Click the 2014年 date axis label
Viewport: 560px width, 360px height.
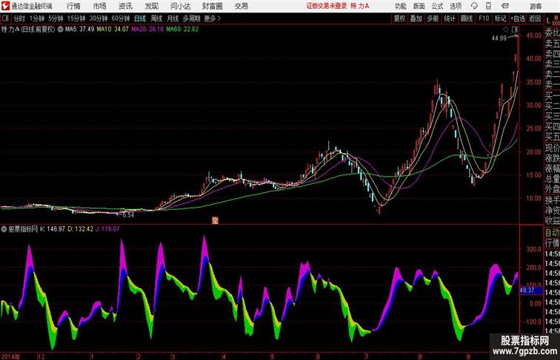pos(10,356)
